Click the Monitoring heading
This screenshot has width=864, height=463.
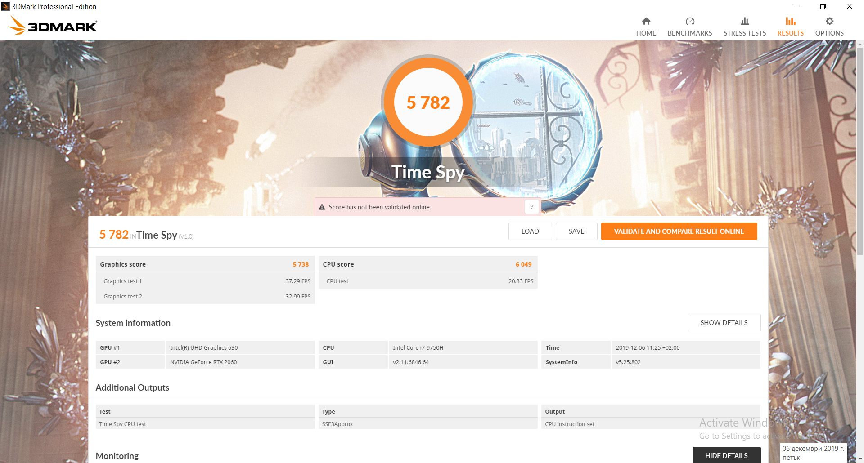[x=117, y=456]
